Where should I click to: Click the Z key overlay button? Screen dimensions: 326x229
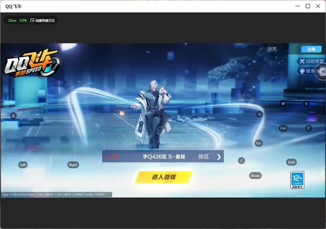308,128
